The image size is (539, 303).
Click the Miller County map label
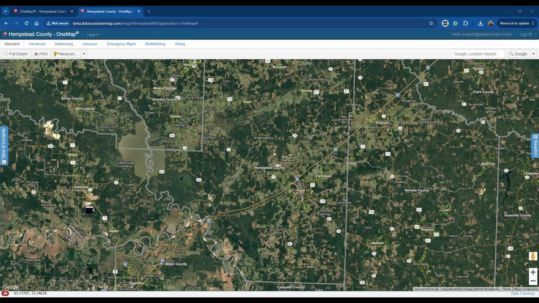(x=177, y=264)
